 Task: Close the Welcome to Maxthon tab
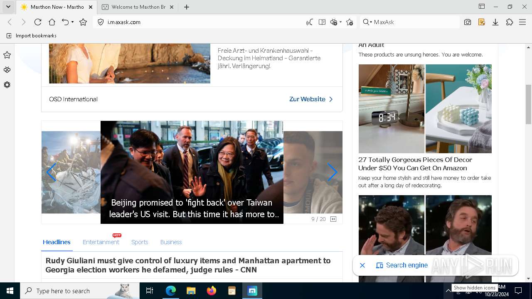pyautogui.click(x=172, y=7)
